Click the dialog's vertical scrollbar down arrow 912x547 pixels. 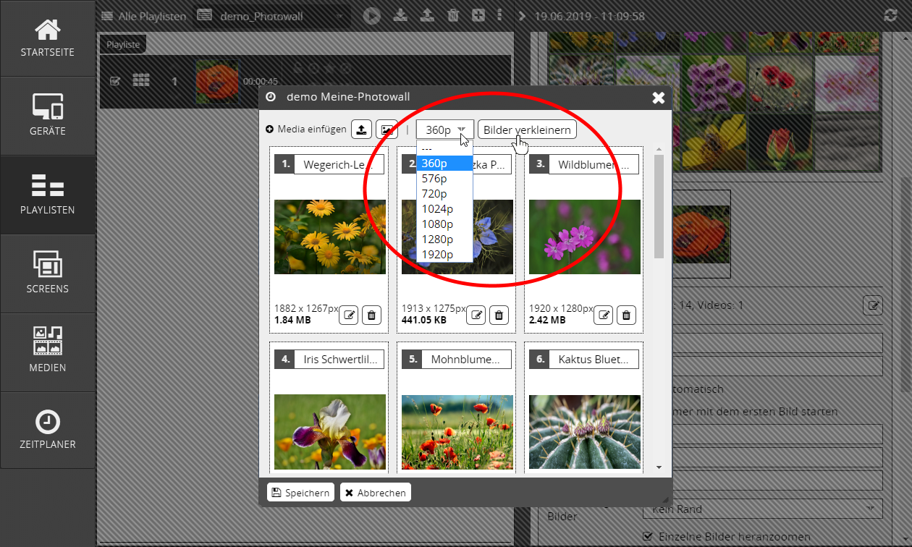click(x=659, y=467)
